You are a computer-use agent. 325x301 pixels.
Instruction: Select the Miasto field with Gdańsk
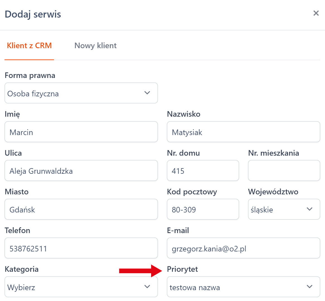tap(81, 209)
